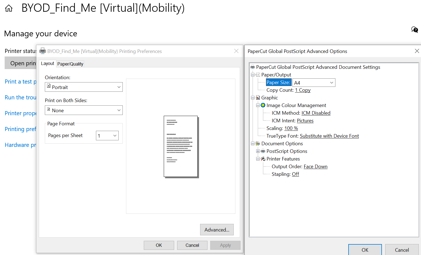Click Print a test page link in Settings
Viewport: 421px width, 255px height.
click(x=21, y=82)
